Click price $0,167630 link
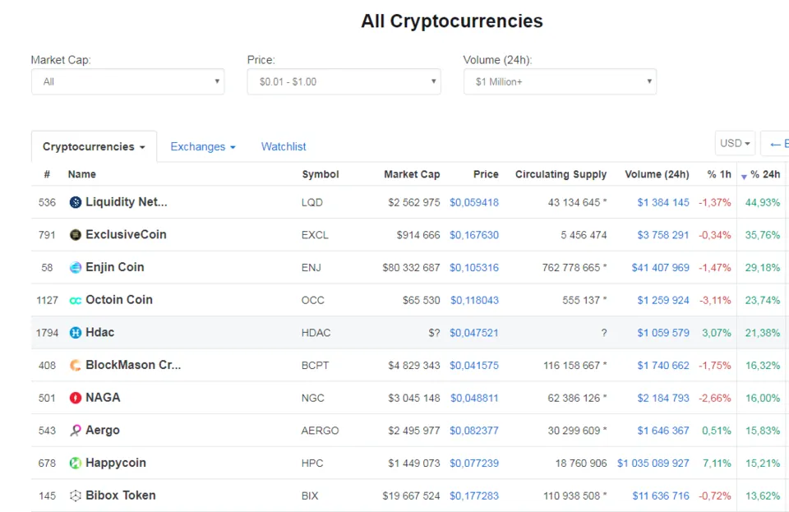Image resolution: width=789 pixels, height=512 pixels. (x=474, y=235)
